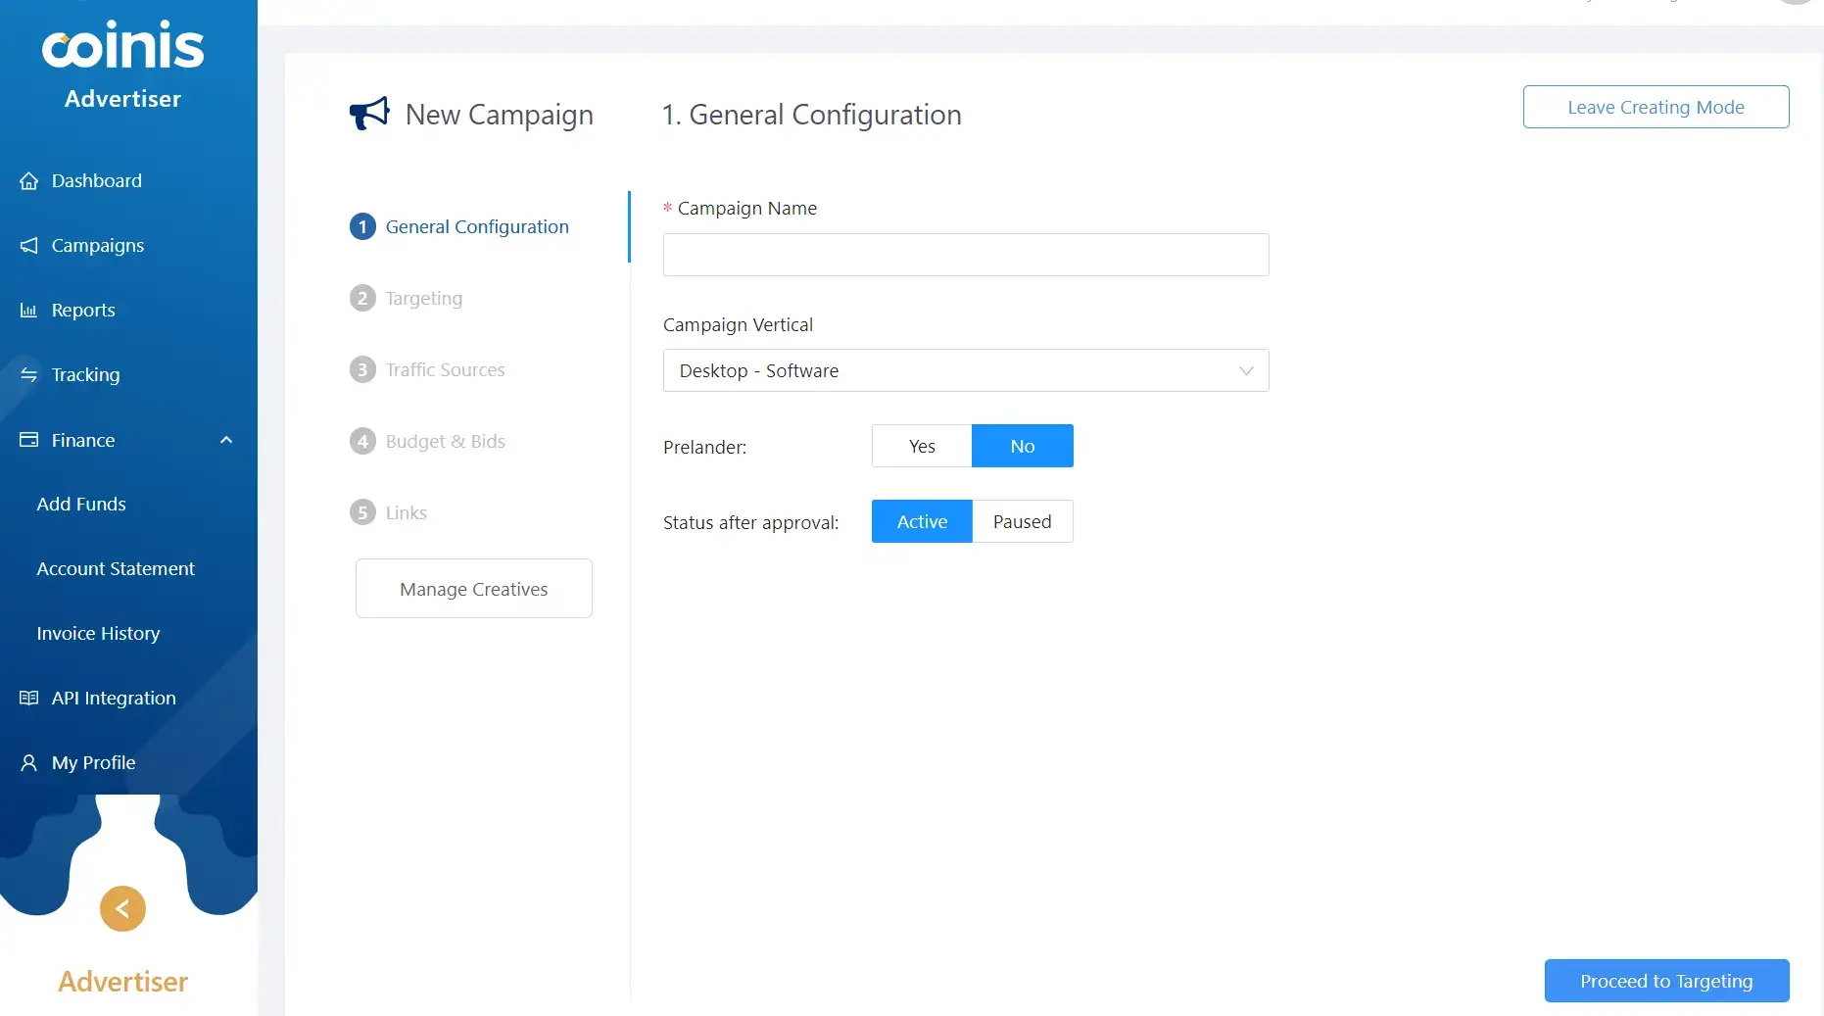
Task: Click the 1. General Configuration heading
Action: click(x=811, y=115)
